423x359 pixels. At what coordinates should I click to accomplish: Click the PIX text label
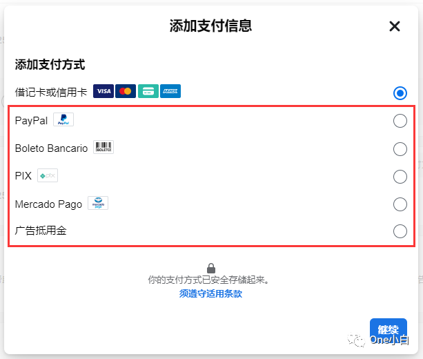23,176
